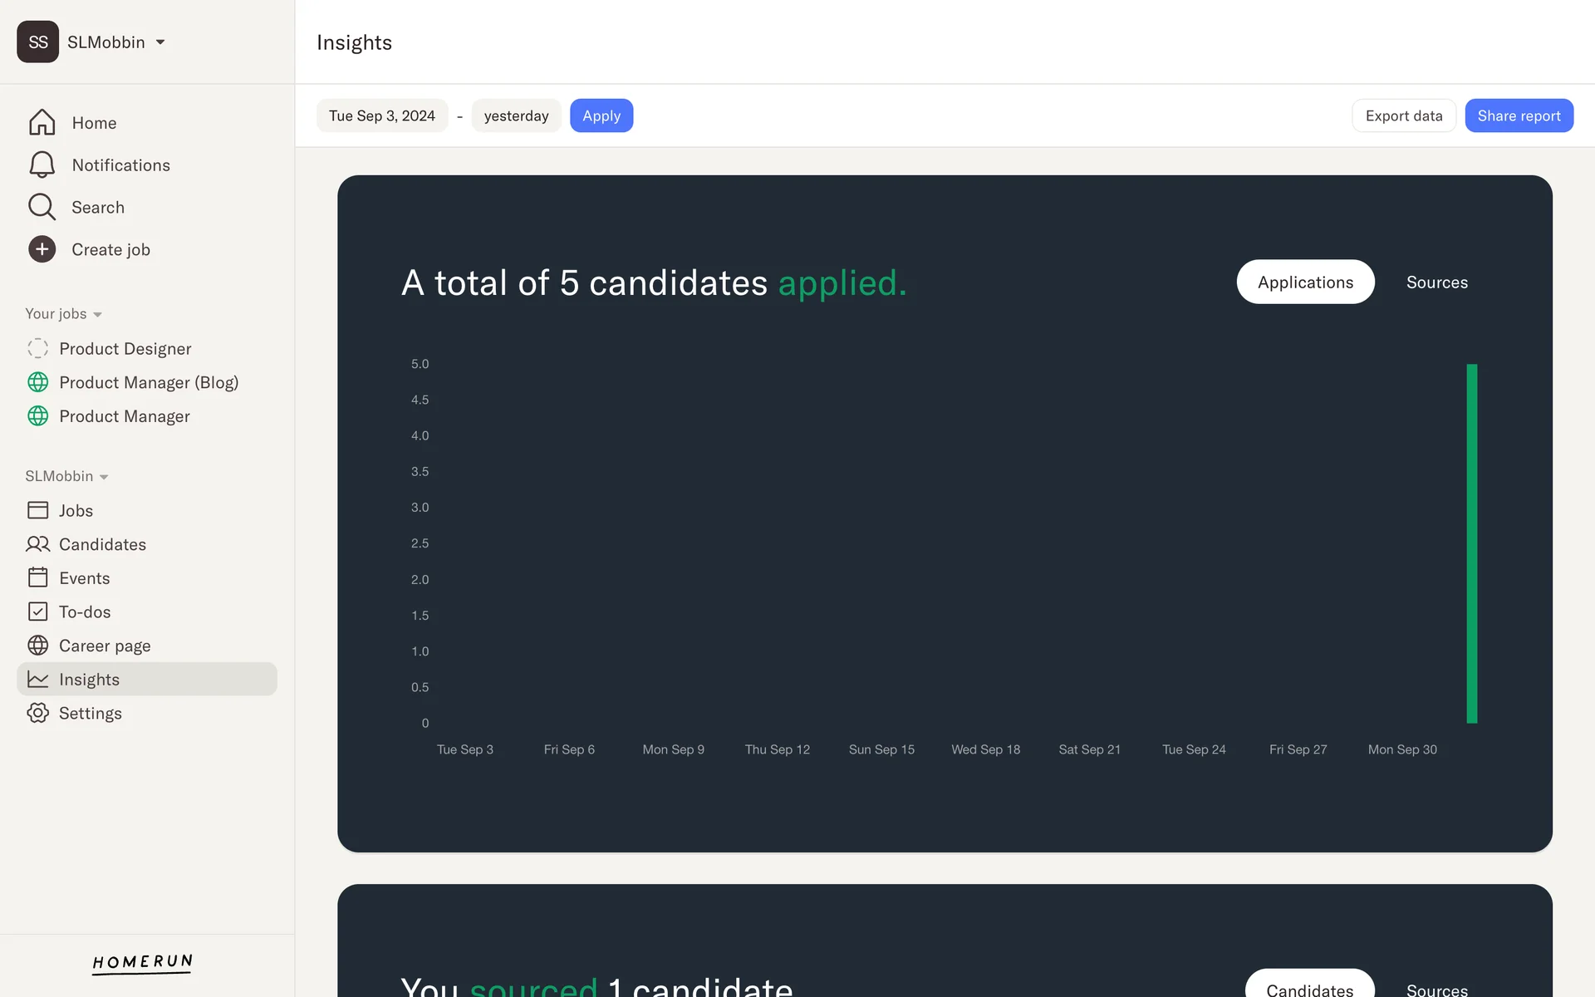Click the Home house icon
Viewport: 1595px width, 997px height.
(x=42, y=122)
